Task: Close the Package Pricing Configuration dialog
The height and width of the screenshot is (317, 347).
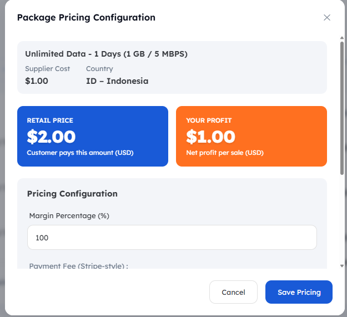Action: tap(327, 17)
